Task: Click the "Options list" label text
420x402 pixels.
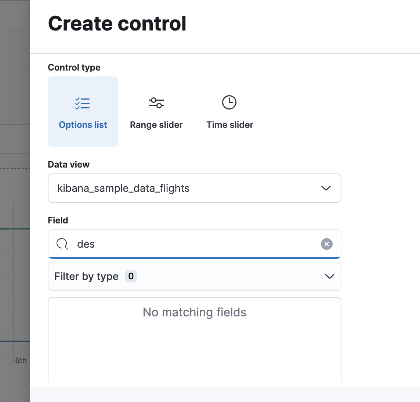Action: point(83,125)
